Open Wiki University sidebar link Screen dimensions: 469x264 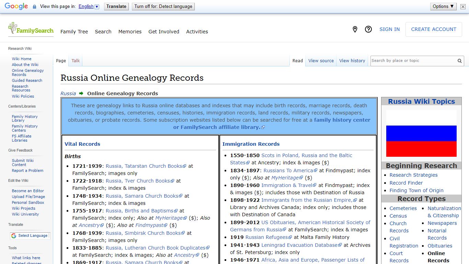pyautogui.click(x=25, y=214)
